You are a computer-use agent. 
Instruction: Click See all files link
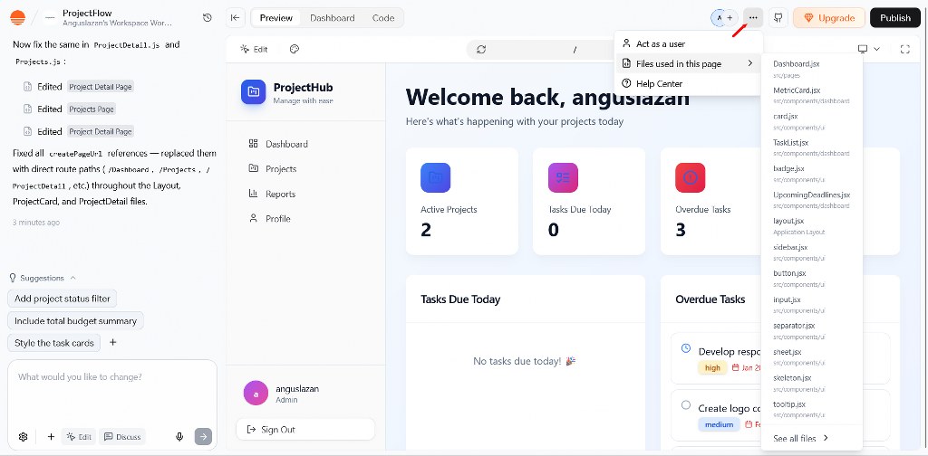point(800,438)
